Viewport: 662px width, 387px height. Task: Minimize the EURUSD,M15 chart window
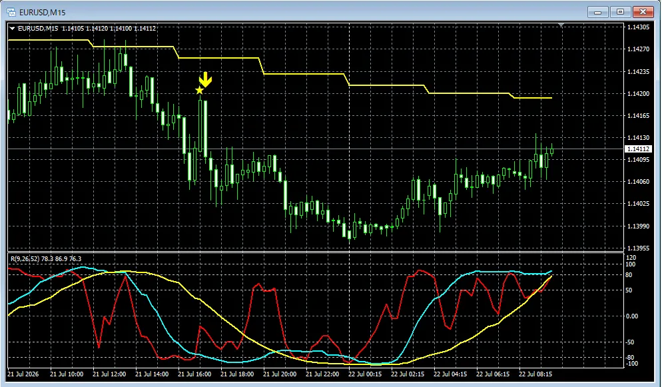[598, 12]
